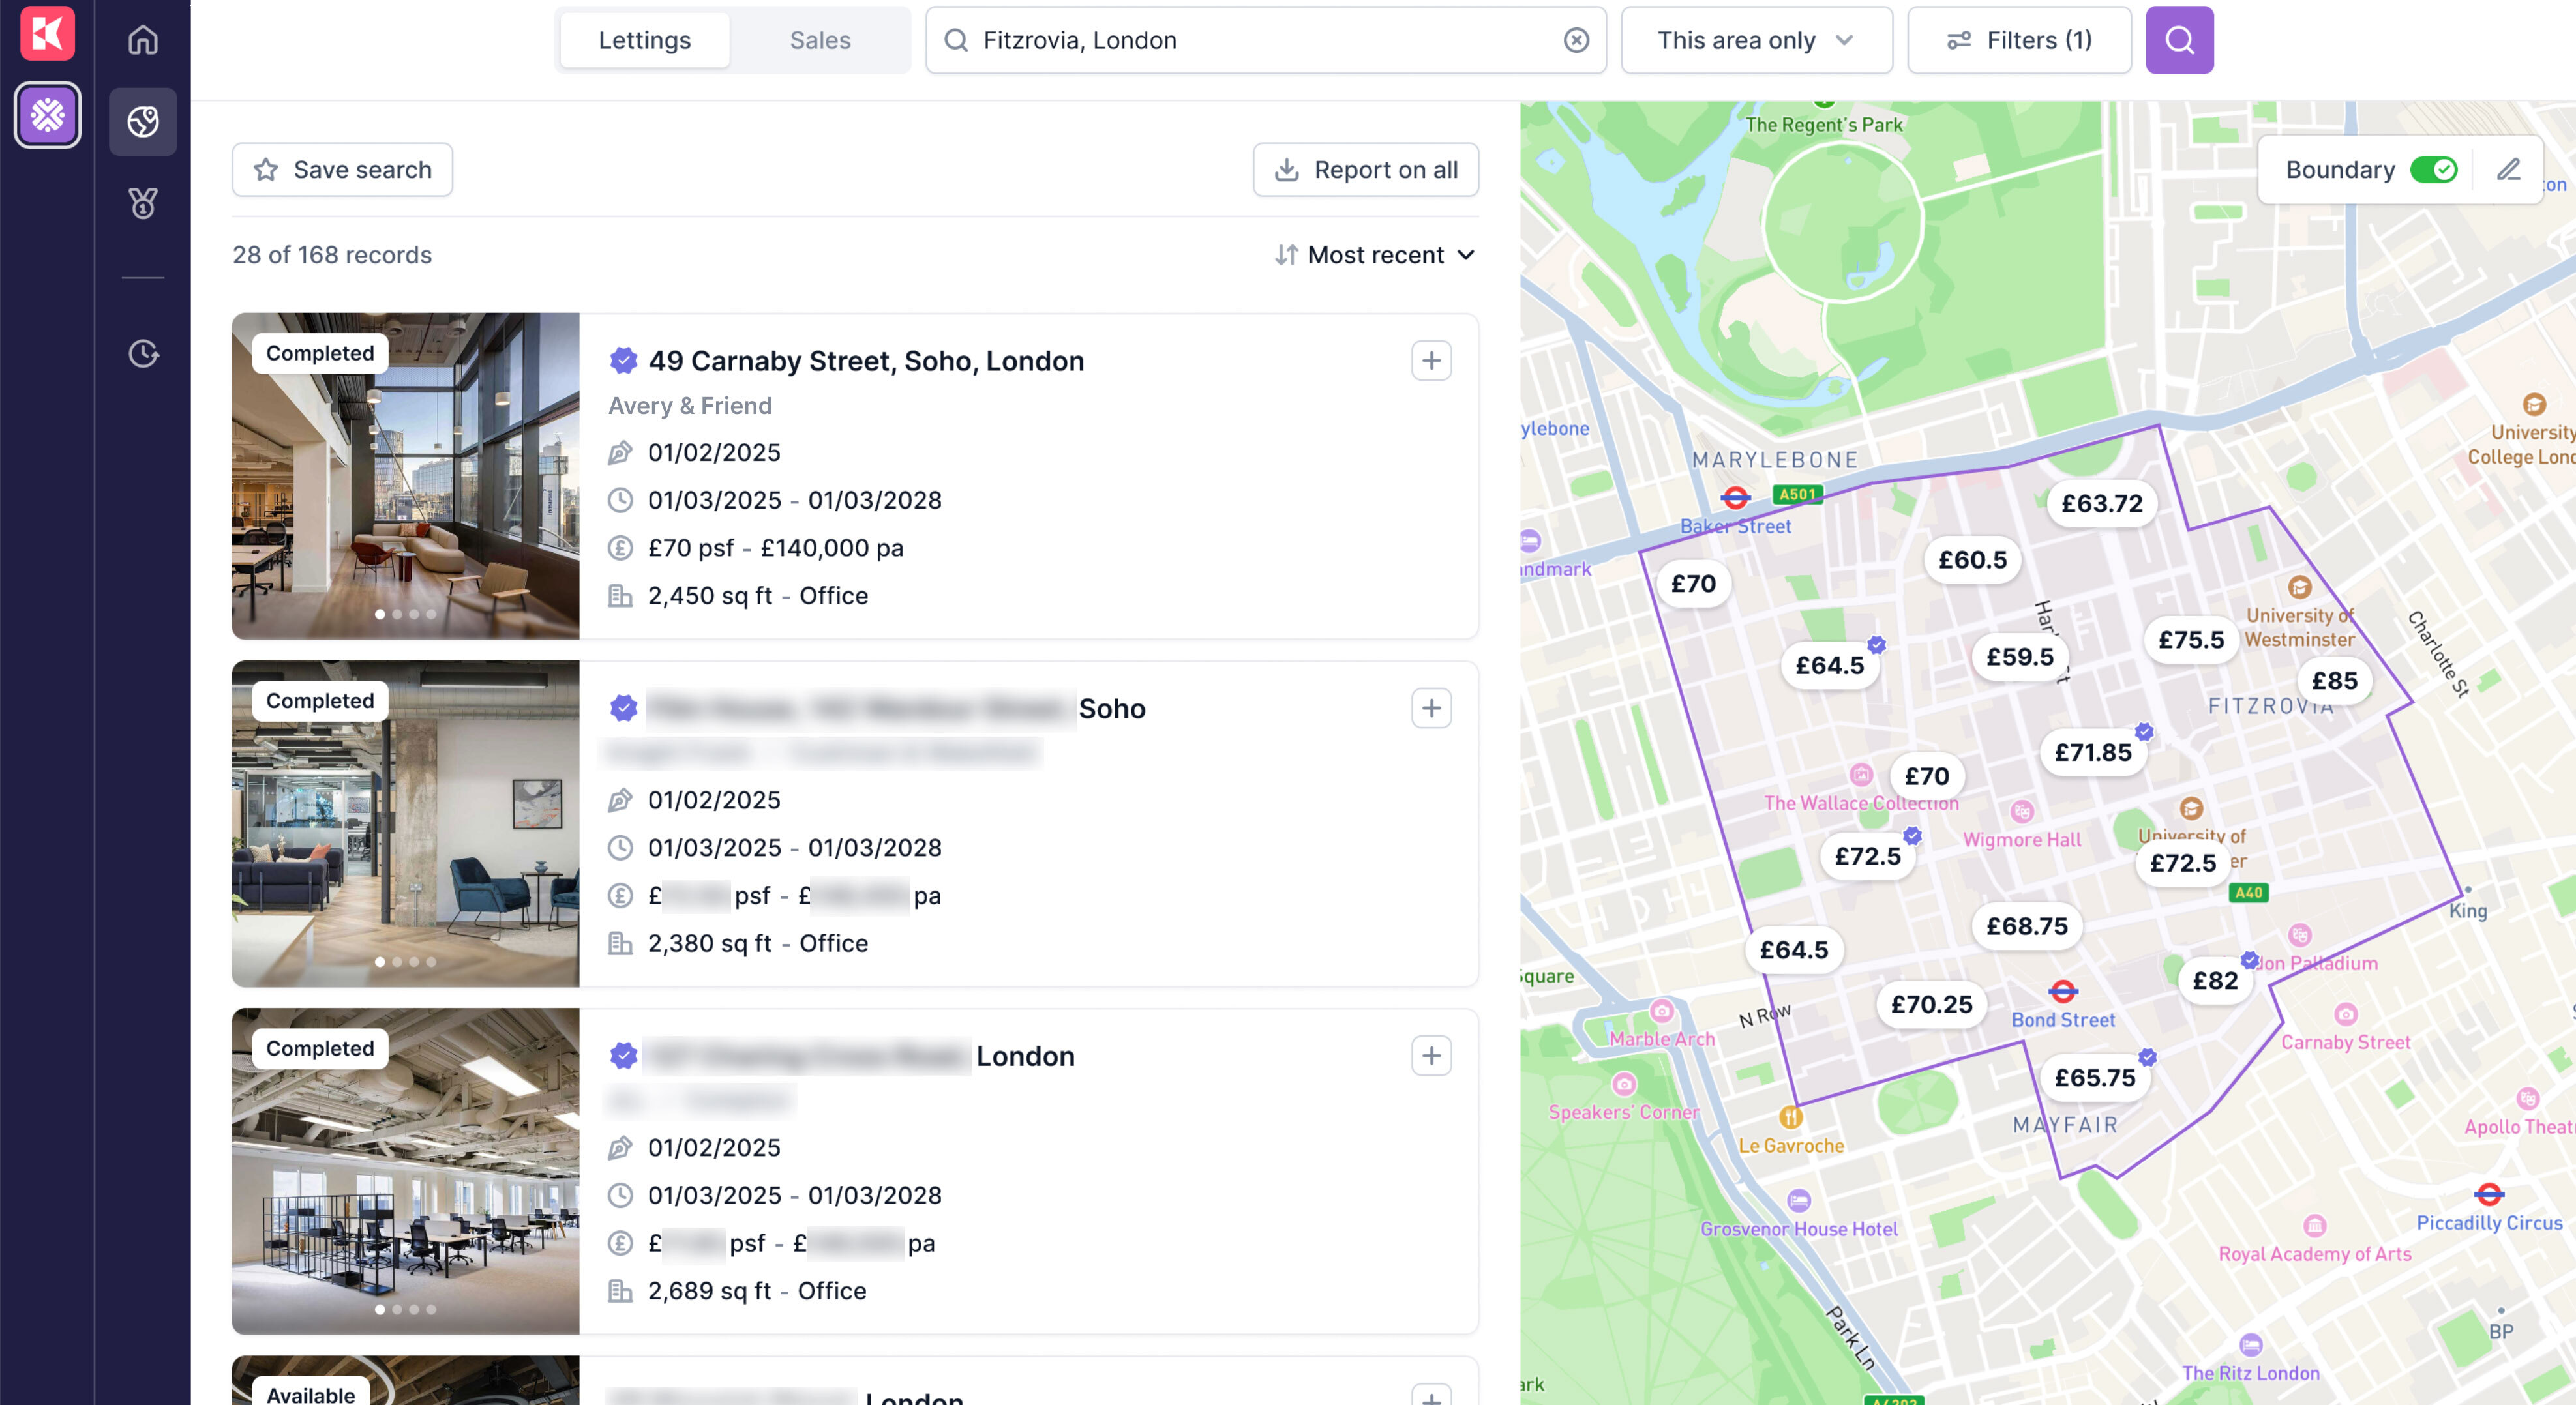Screen dimensions: 2576x1405
Task: Switch to the Sales tab
Action: click(820, 40)
